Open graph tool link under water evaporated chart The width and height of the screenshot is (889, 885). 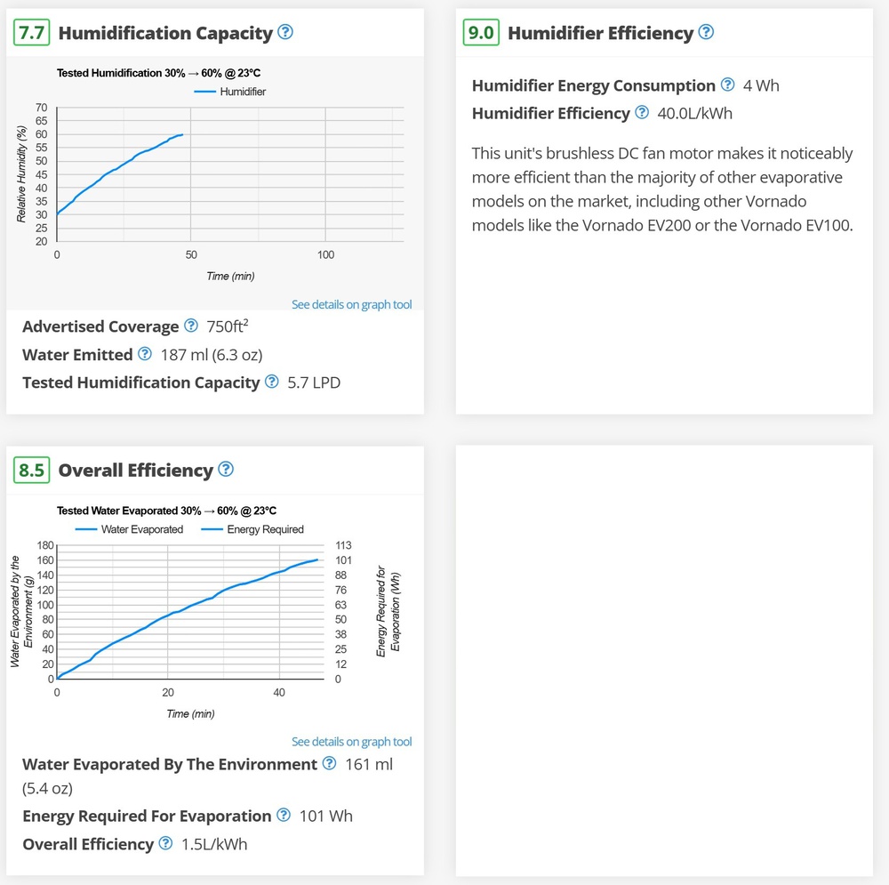coord(351,742)
